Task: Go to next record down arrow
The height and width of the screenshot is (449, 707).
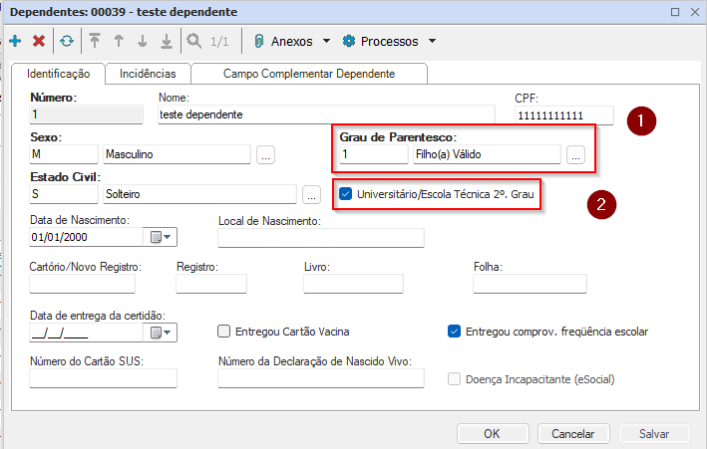Action: click(143, 42)
